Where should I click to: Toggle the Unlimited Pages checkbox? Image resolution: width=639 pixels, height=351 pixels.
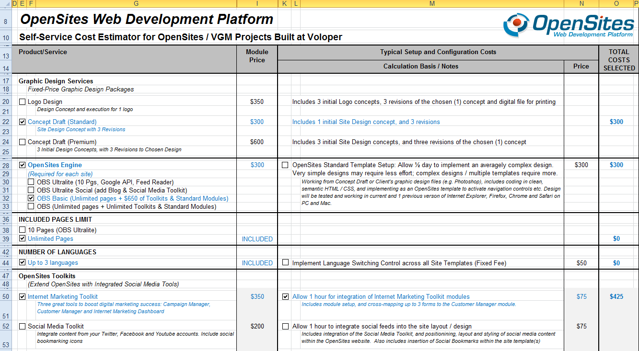click(x=22, y=238)
